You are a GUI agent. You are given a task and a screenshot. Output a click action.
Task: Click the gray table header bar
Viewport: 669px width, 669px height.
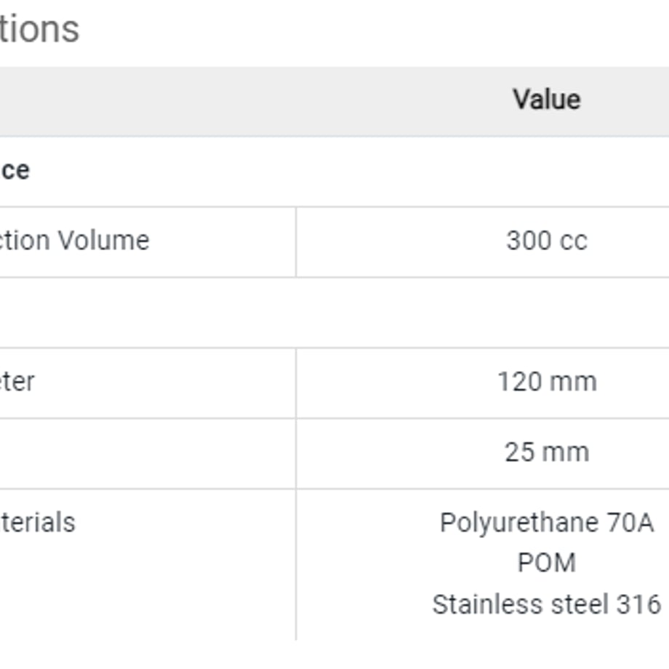click(334, 101)
